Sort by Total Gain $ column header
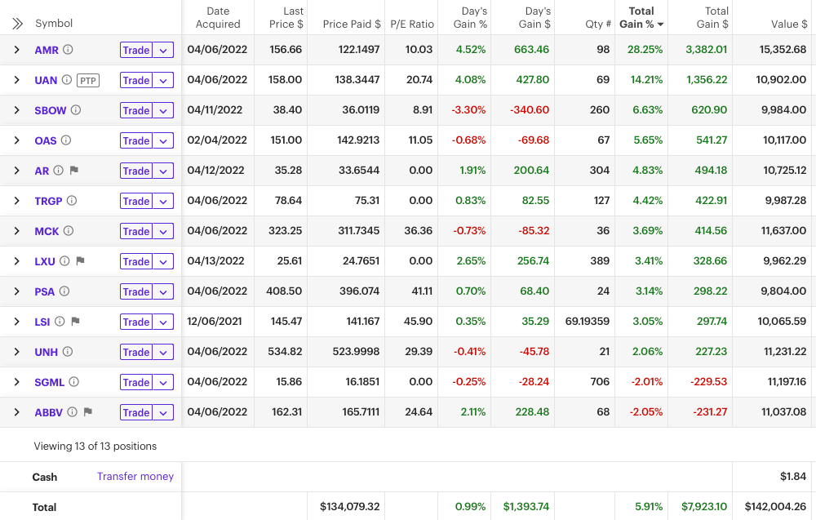The height and width of the screenshot is (520, 816). [x=712, y=18]
